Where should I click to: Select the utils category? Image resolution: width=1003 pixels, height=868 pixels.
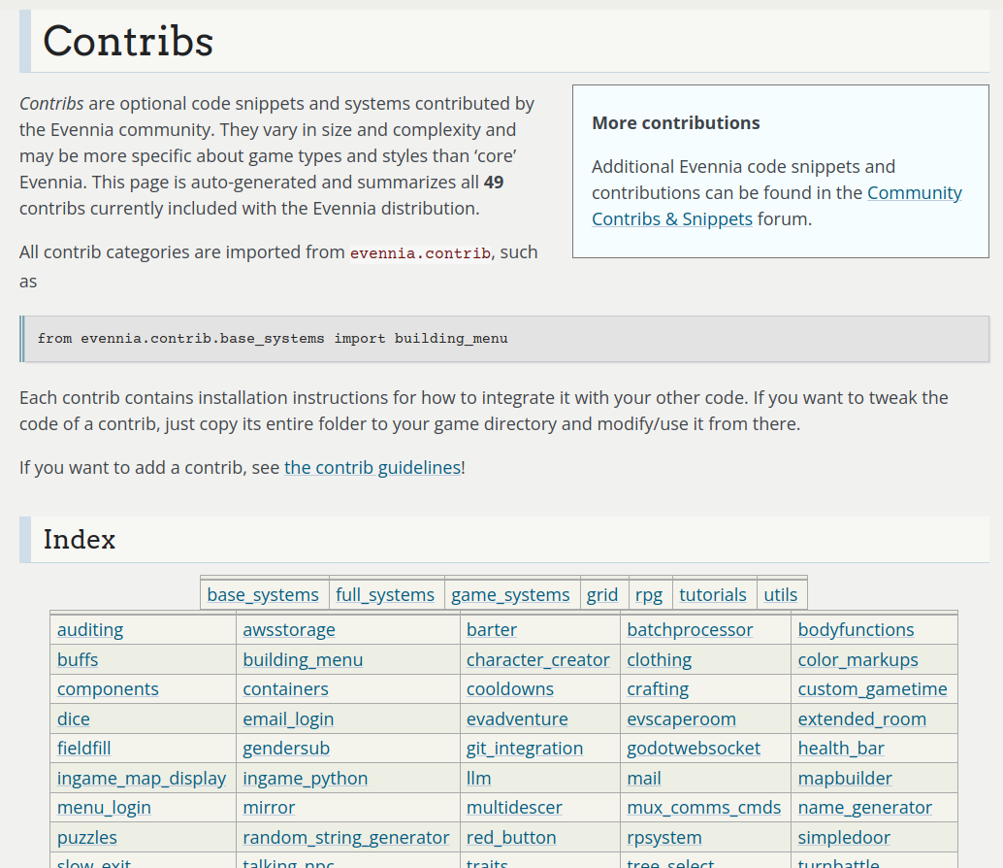coord(781,593)
